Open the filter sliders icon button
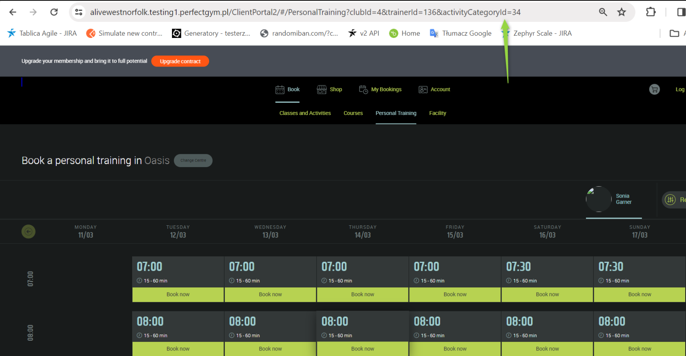Screen dimensions: 686x356 tap(670, 200)
